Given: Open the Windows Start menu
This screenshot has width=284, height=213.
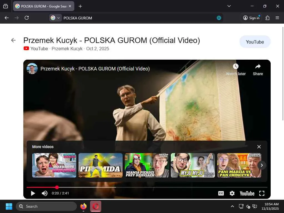Looking at the screenshot, I should 9,206.
